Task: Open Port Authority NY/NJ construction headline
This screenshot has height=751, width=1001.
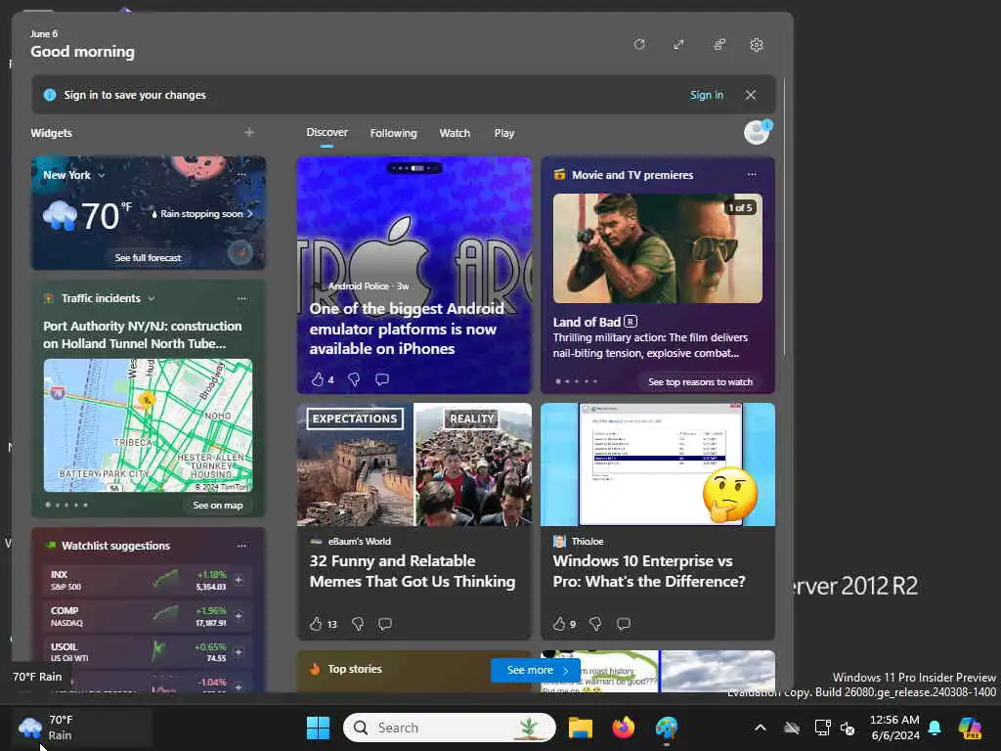Action: point(143,334)
